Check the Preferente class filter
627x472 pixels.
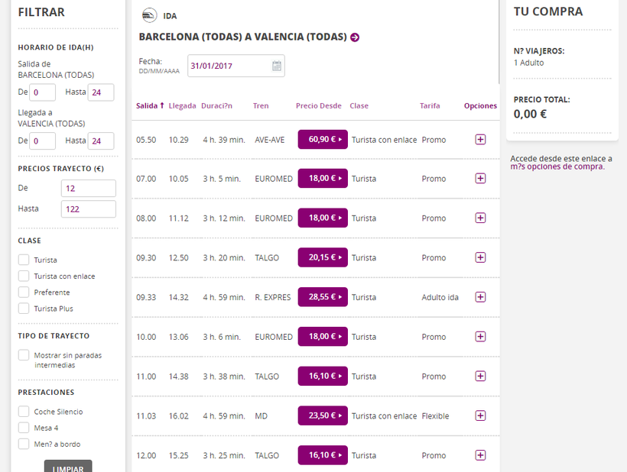[x=24, y=292]
